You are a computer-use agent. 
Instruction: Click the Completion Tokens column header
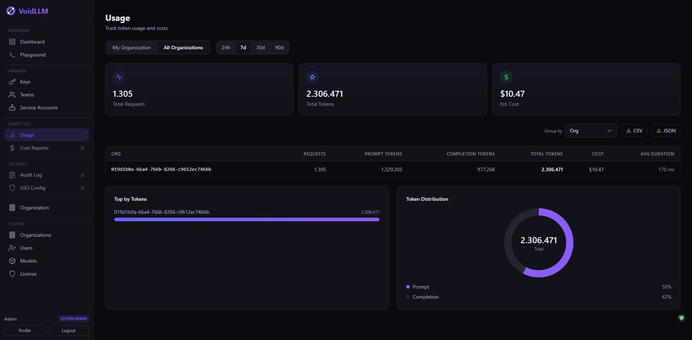tap(471, 154)
